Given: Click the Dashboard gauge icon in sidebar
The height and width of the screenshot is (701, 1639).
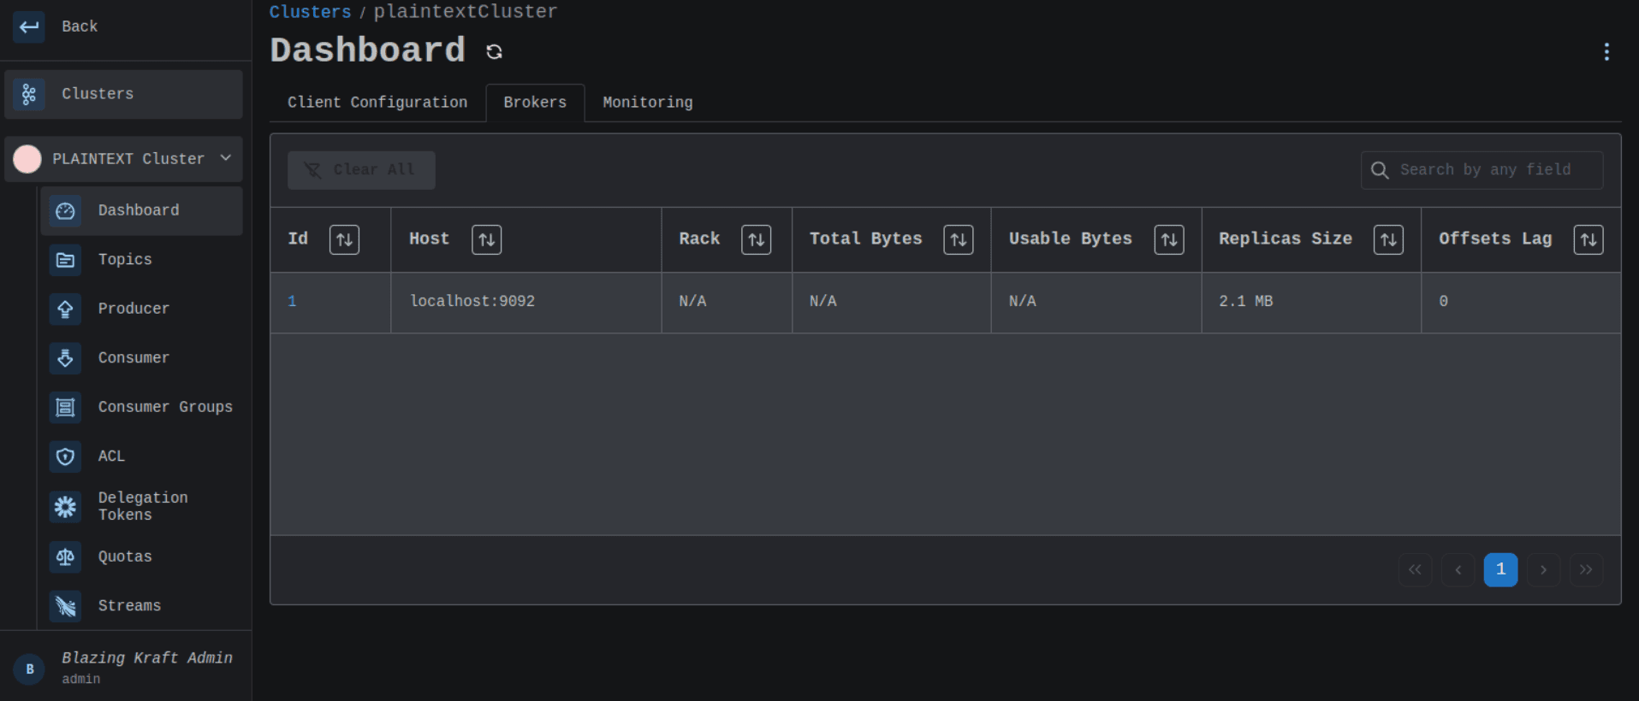Looking at the screenshot, I should pos(65,211).
